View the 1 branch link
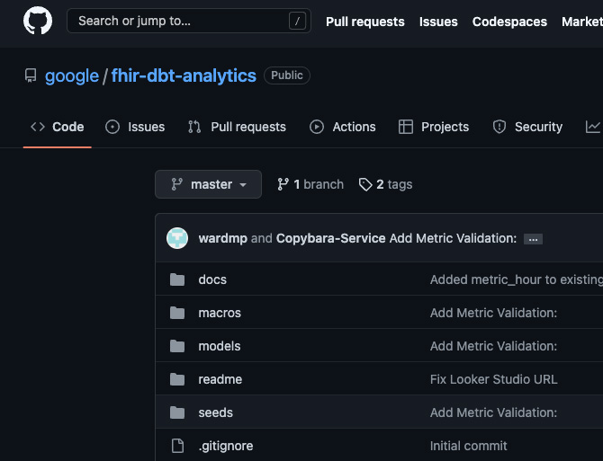 (x=310, y=184)
